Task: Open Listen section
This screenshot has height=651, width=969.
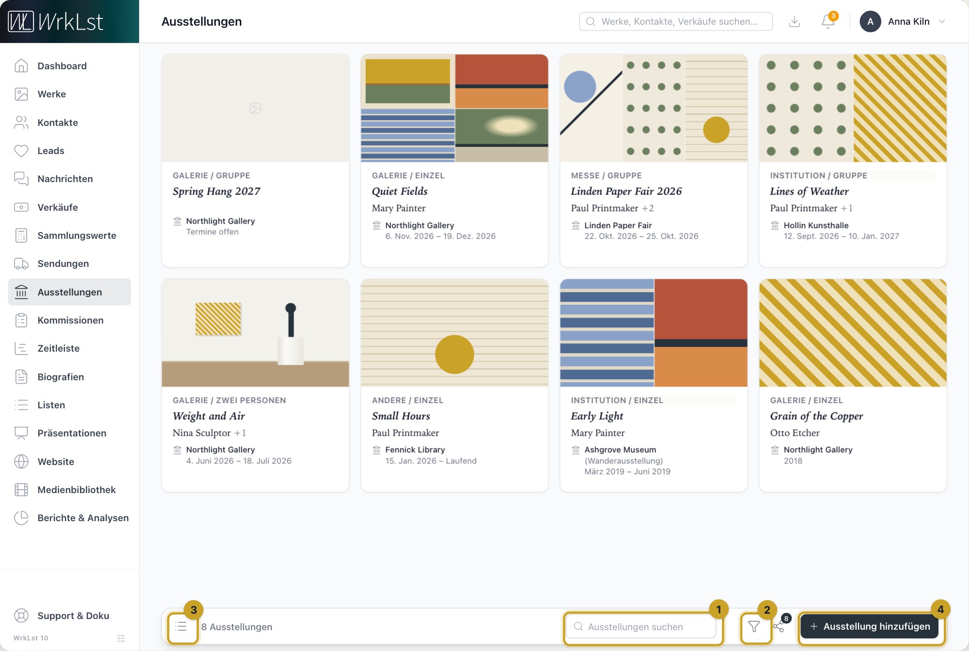Action: click(69, 405)
